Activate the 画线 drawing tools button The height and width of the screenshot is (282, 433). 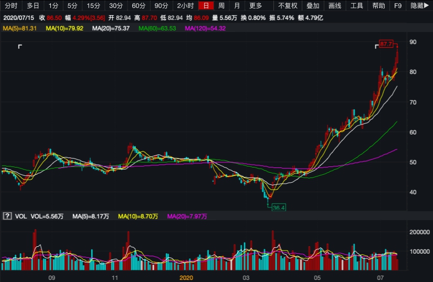coord(335,6)
